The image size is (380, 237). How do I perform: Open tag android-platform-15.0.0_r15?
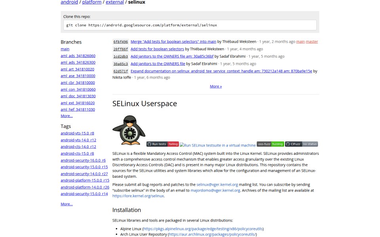(85, 181)
